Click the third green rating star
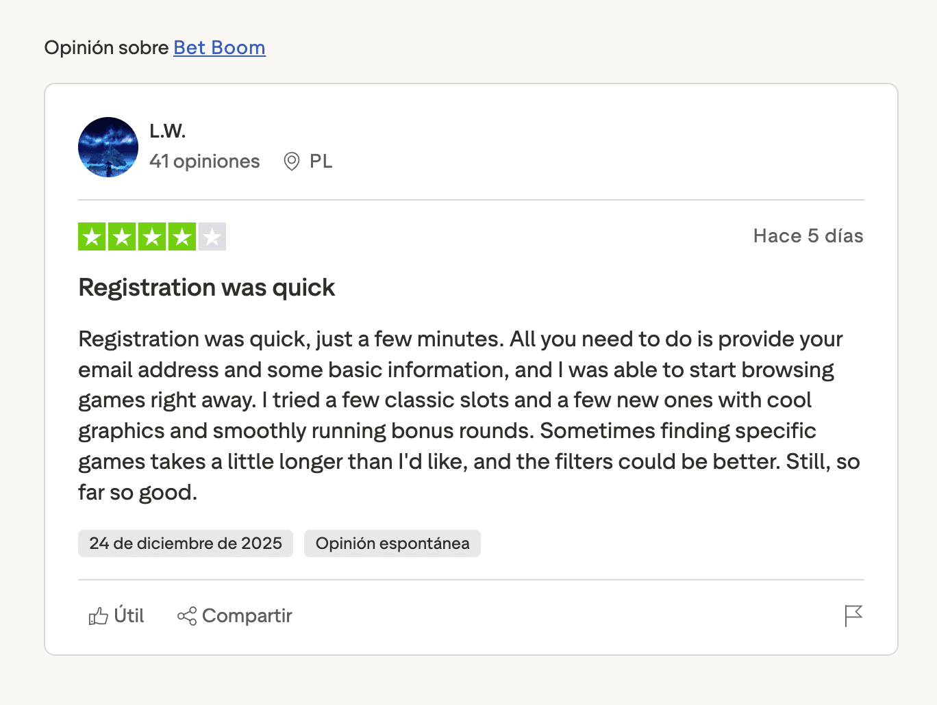 click(x=152, y=237)
